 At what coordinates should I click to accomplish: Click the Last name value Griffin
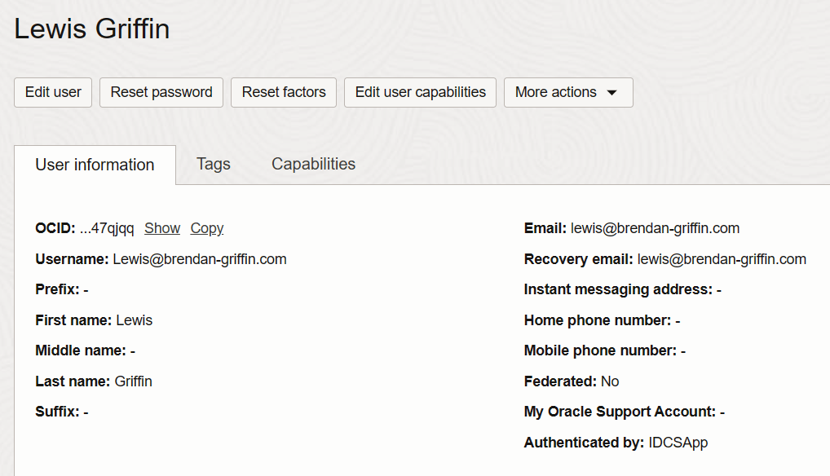click(133, 381)
